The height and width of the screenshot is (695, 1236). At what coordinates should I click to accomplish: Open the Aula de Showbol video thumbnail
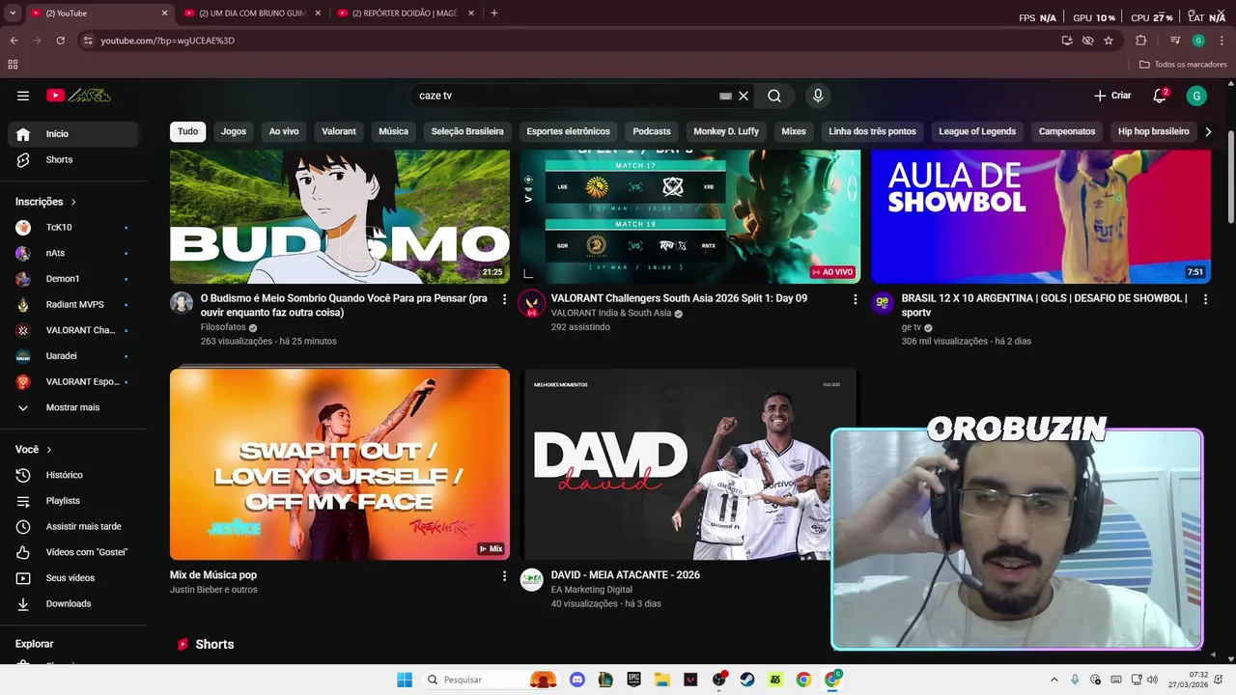pos(1041,216)
